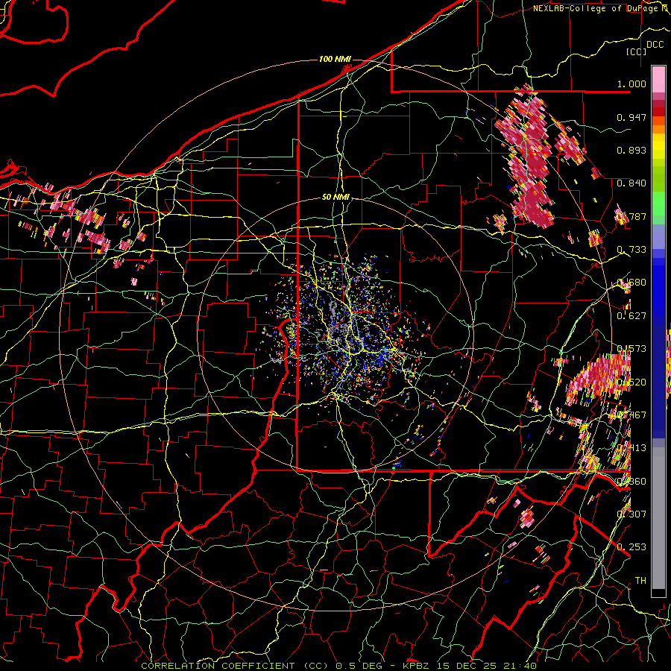Select the 0.573 legend value
This screenshot has height=671, width=671.
point(631,349)
